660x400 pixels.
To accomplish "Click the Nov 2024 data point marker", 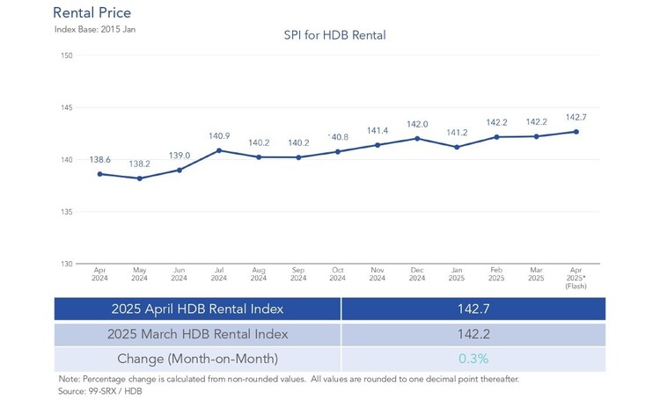I will [378, 145].
